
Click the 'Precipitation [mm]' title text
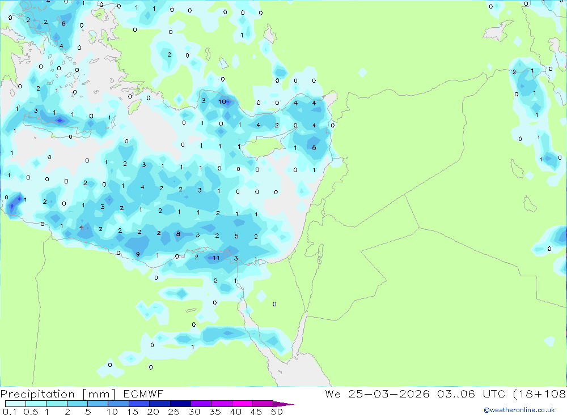pyautogui.click(x=58, y=394)
